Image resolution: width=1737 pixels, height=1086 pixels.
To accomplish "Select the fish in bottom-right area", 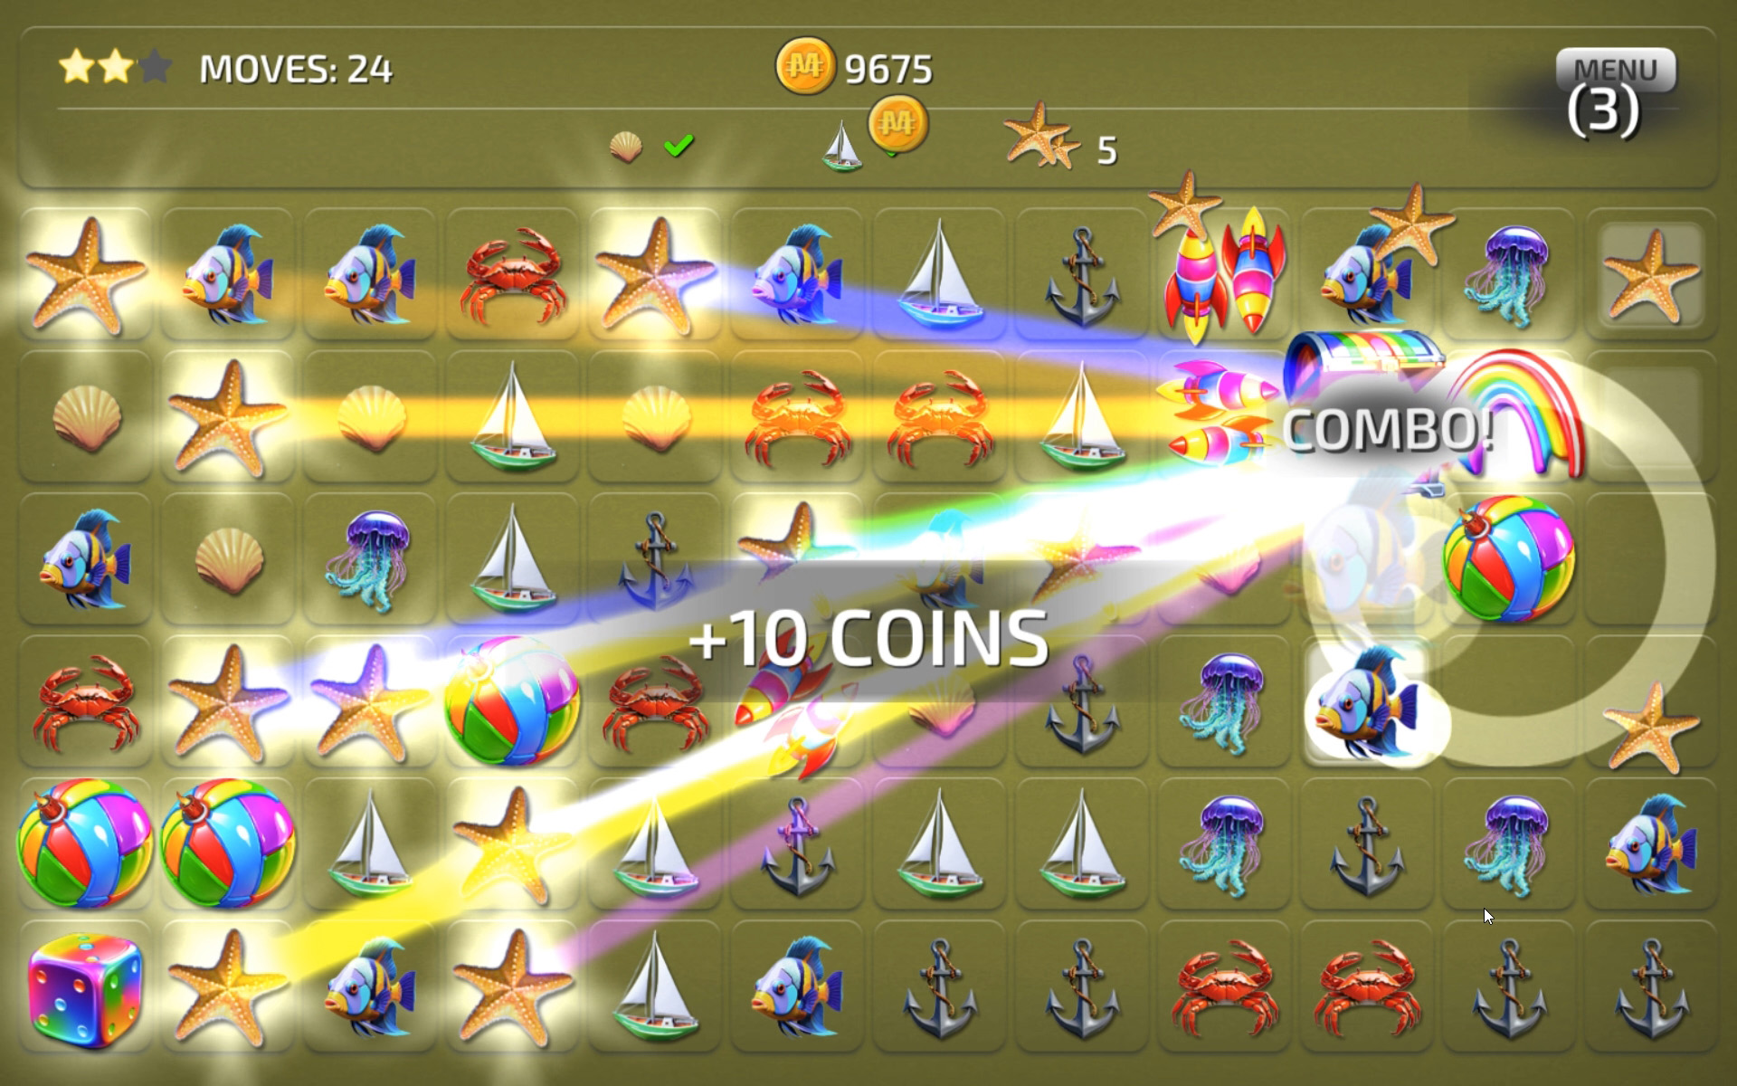I will [x=1652, y=843].
